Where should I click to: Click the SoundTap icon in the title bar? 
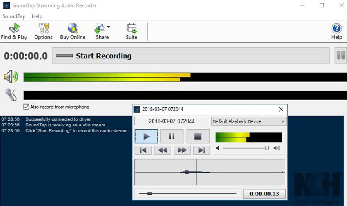(x=6, y=5)
